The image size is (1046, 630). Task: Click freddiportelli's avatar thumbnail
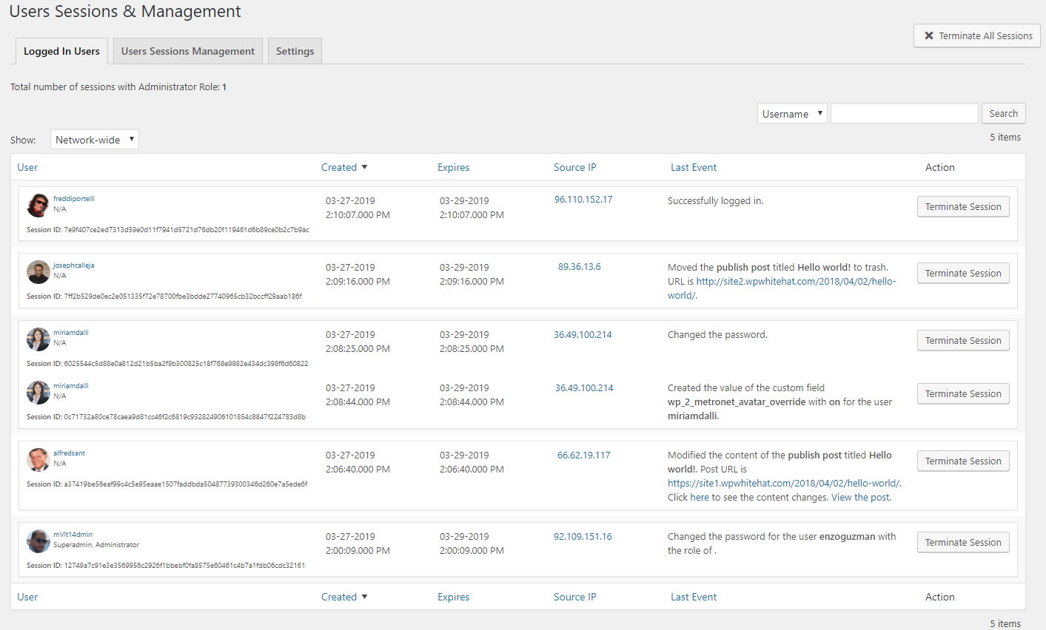(x=38, y=206)
